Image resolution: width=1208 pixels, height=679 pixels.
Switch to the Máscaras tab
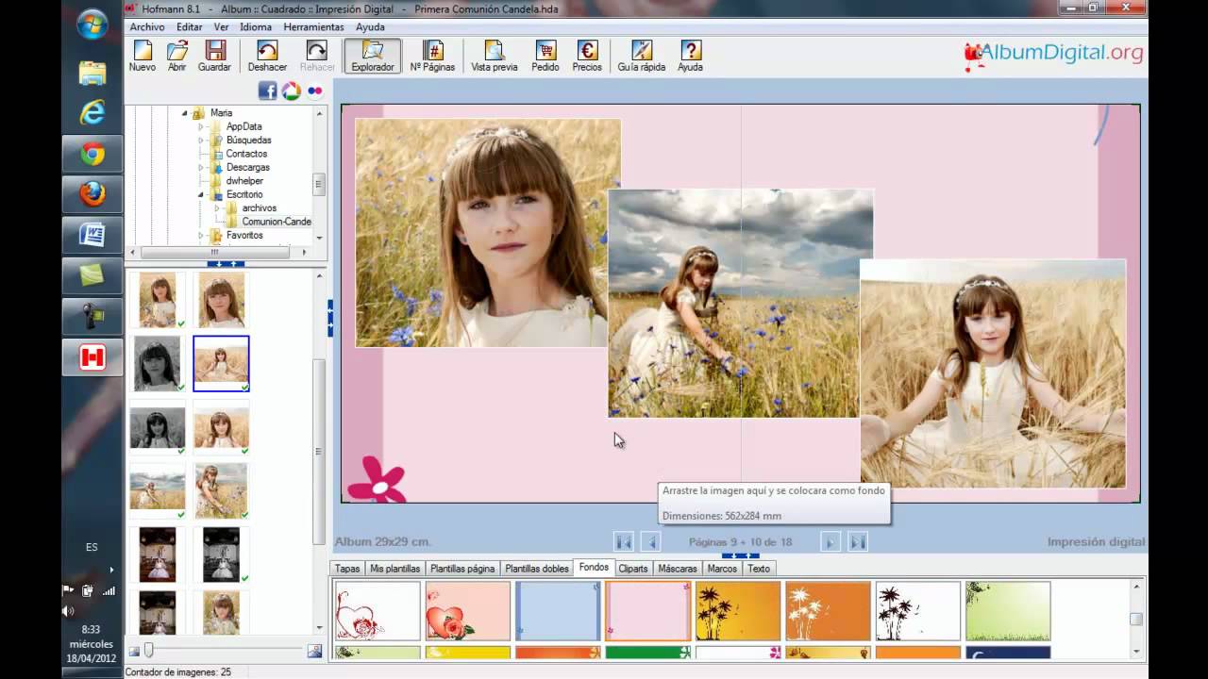point(678,569)
